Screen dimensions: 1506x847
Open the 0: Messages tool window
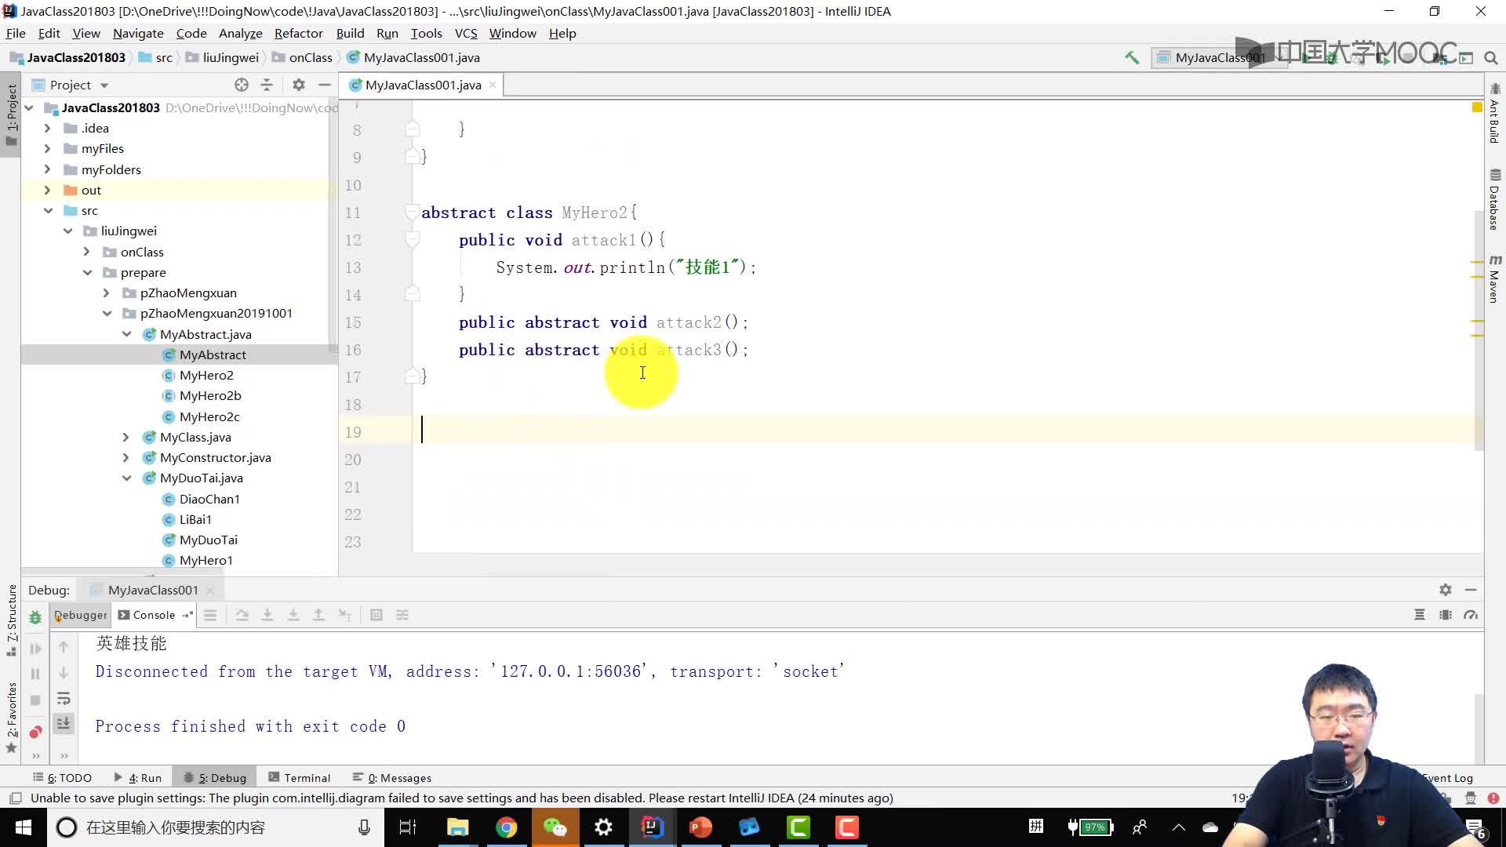392,777
